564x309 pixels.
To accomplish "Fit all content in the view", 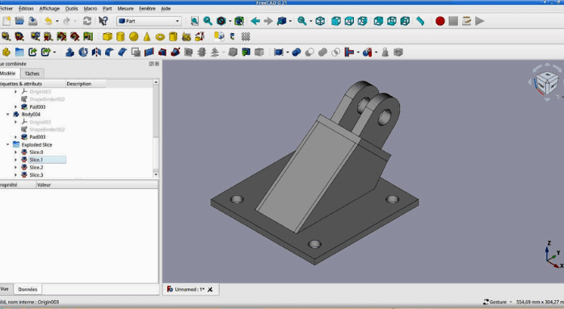I will (194, 21).
